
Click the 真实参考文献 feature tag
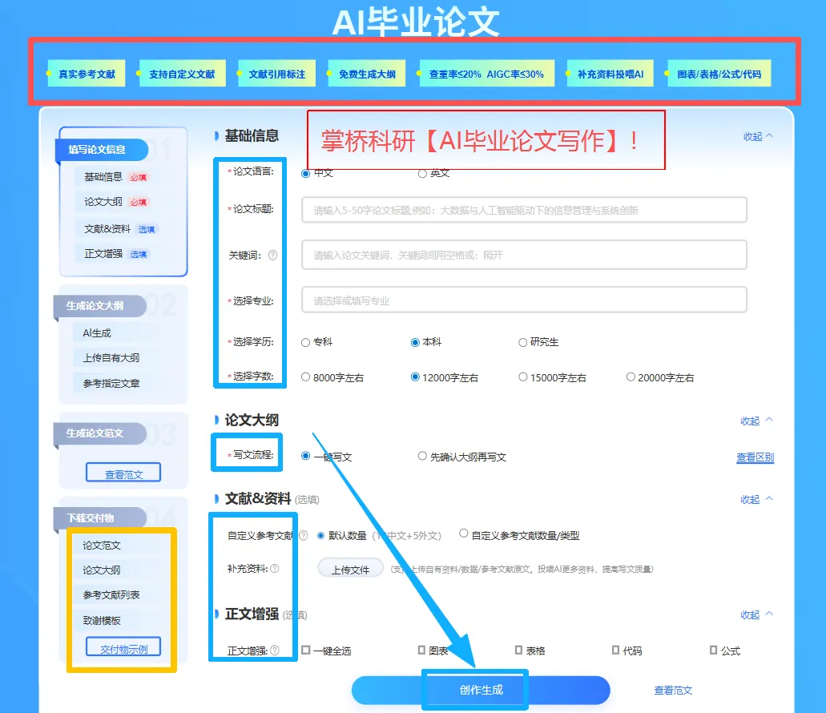(87, 74)
